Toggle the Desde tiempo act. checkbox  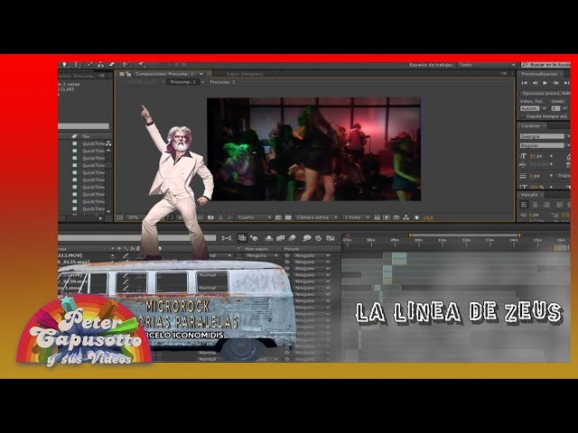click(x=522, y=116)
